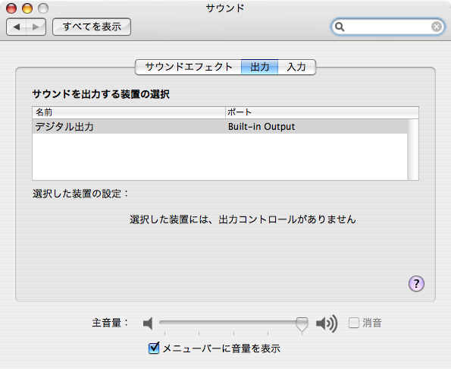Click the back arrow navigation button
Screen dimensions: 451x369
coord(17,27)
